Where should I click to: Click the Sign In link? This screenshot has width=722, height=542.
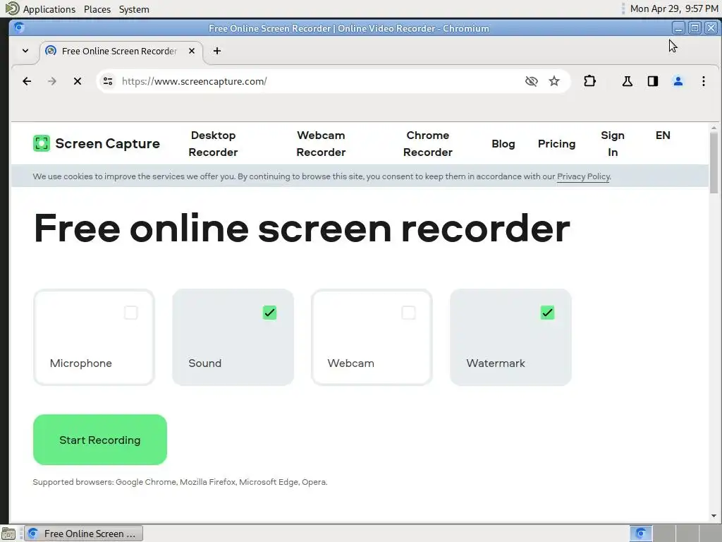pos(613,144)
